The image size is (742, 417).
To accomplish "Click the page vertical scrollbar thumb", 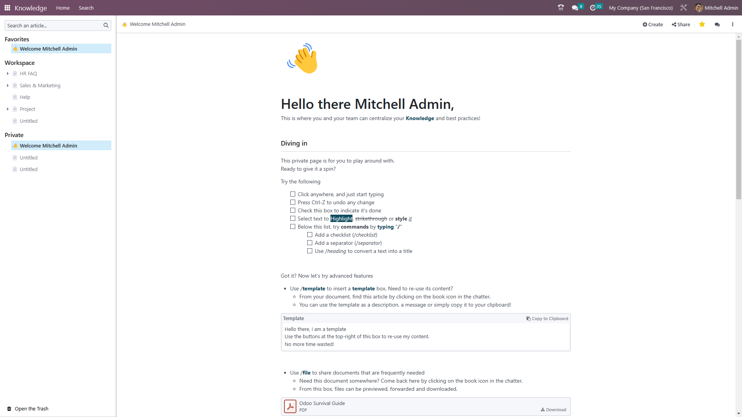I will [739, 119].
